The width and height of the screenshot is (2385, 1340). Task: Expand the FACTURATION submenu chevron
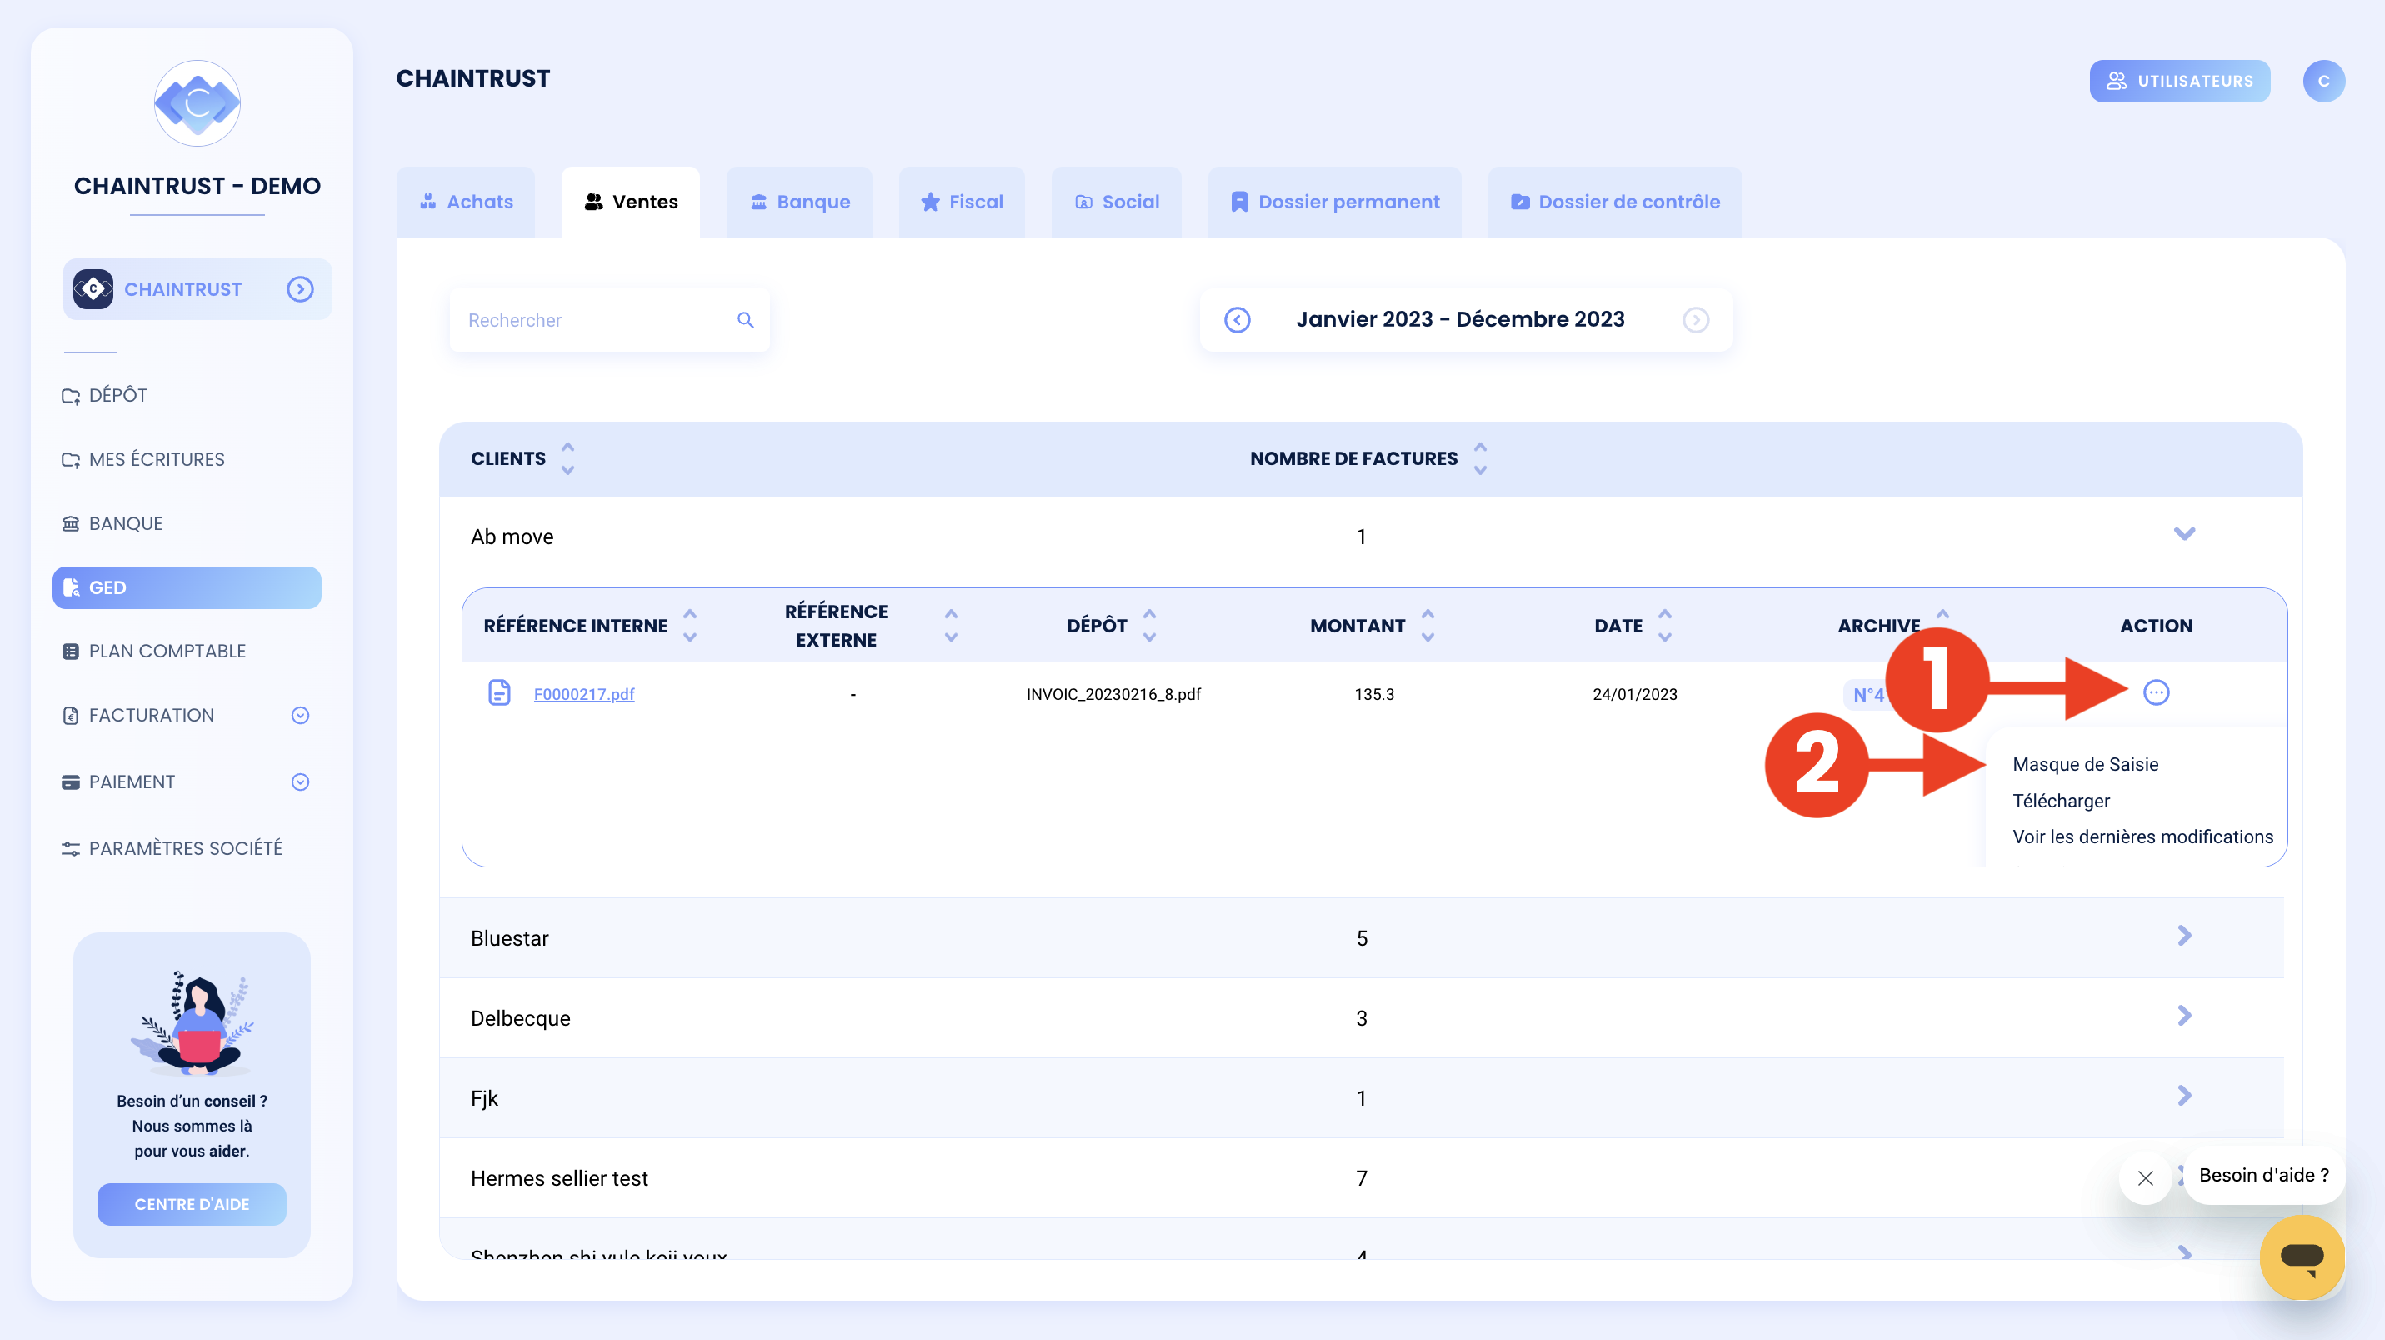(x=300, y=715)
